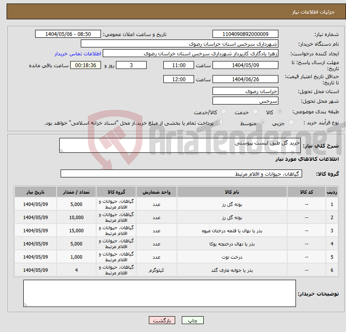
Task: Click the گروه کالا field
Action: 181,173
